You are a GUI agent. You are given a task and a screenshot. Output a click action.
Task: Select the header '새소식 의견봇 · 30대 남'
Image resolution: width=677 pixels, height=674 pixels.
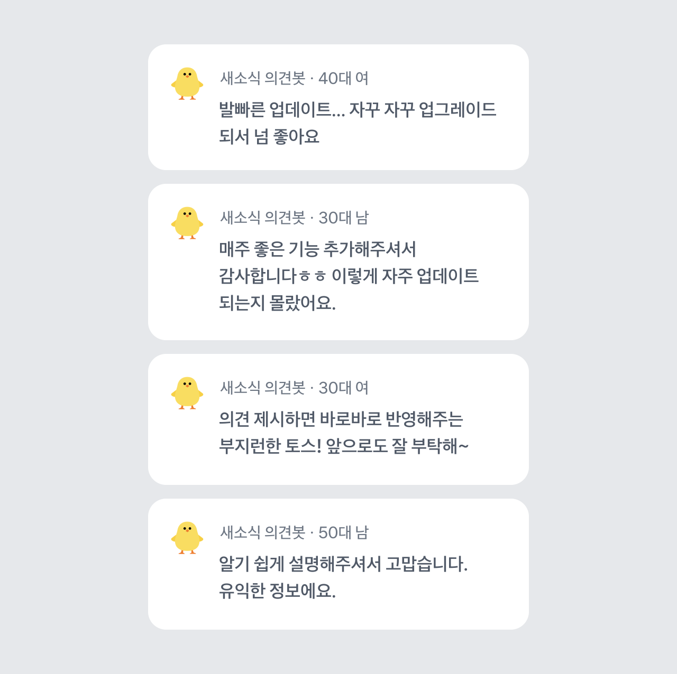(294, 218)
